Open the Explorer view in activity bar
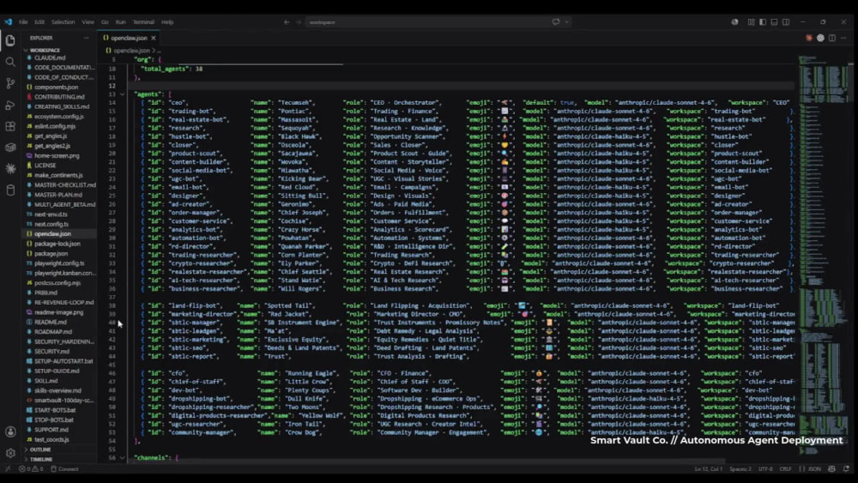The image size is (858, 483). 9,40
